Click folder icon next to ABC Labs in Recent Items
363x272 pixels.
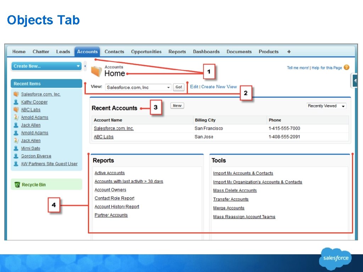coord(16,109)
